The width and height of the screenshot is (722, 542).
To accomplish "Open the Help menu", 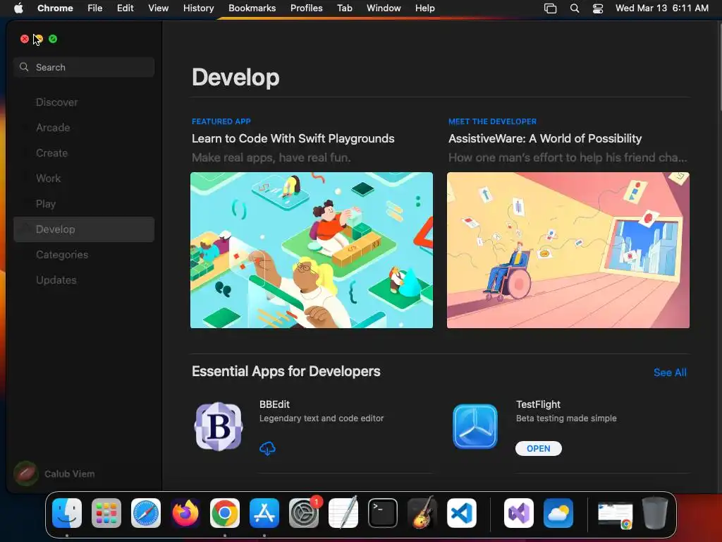I will pyautogui.click(x=424, y=8).
